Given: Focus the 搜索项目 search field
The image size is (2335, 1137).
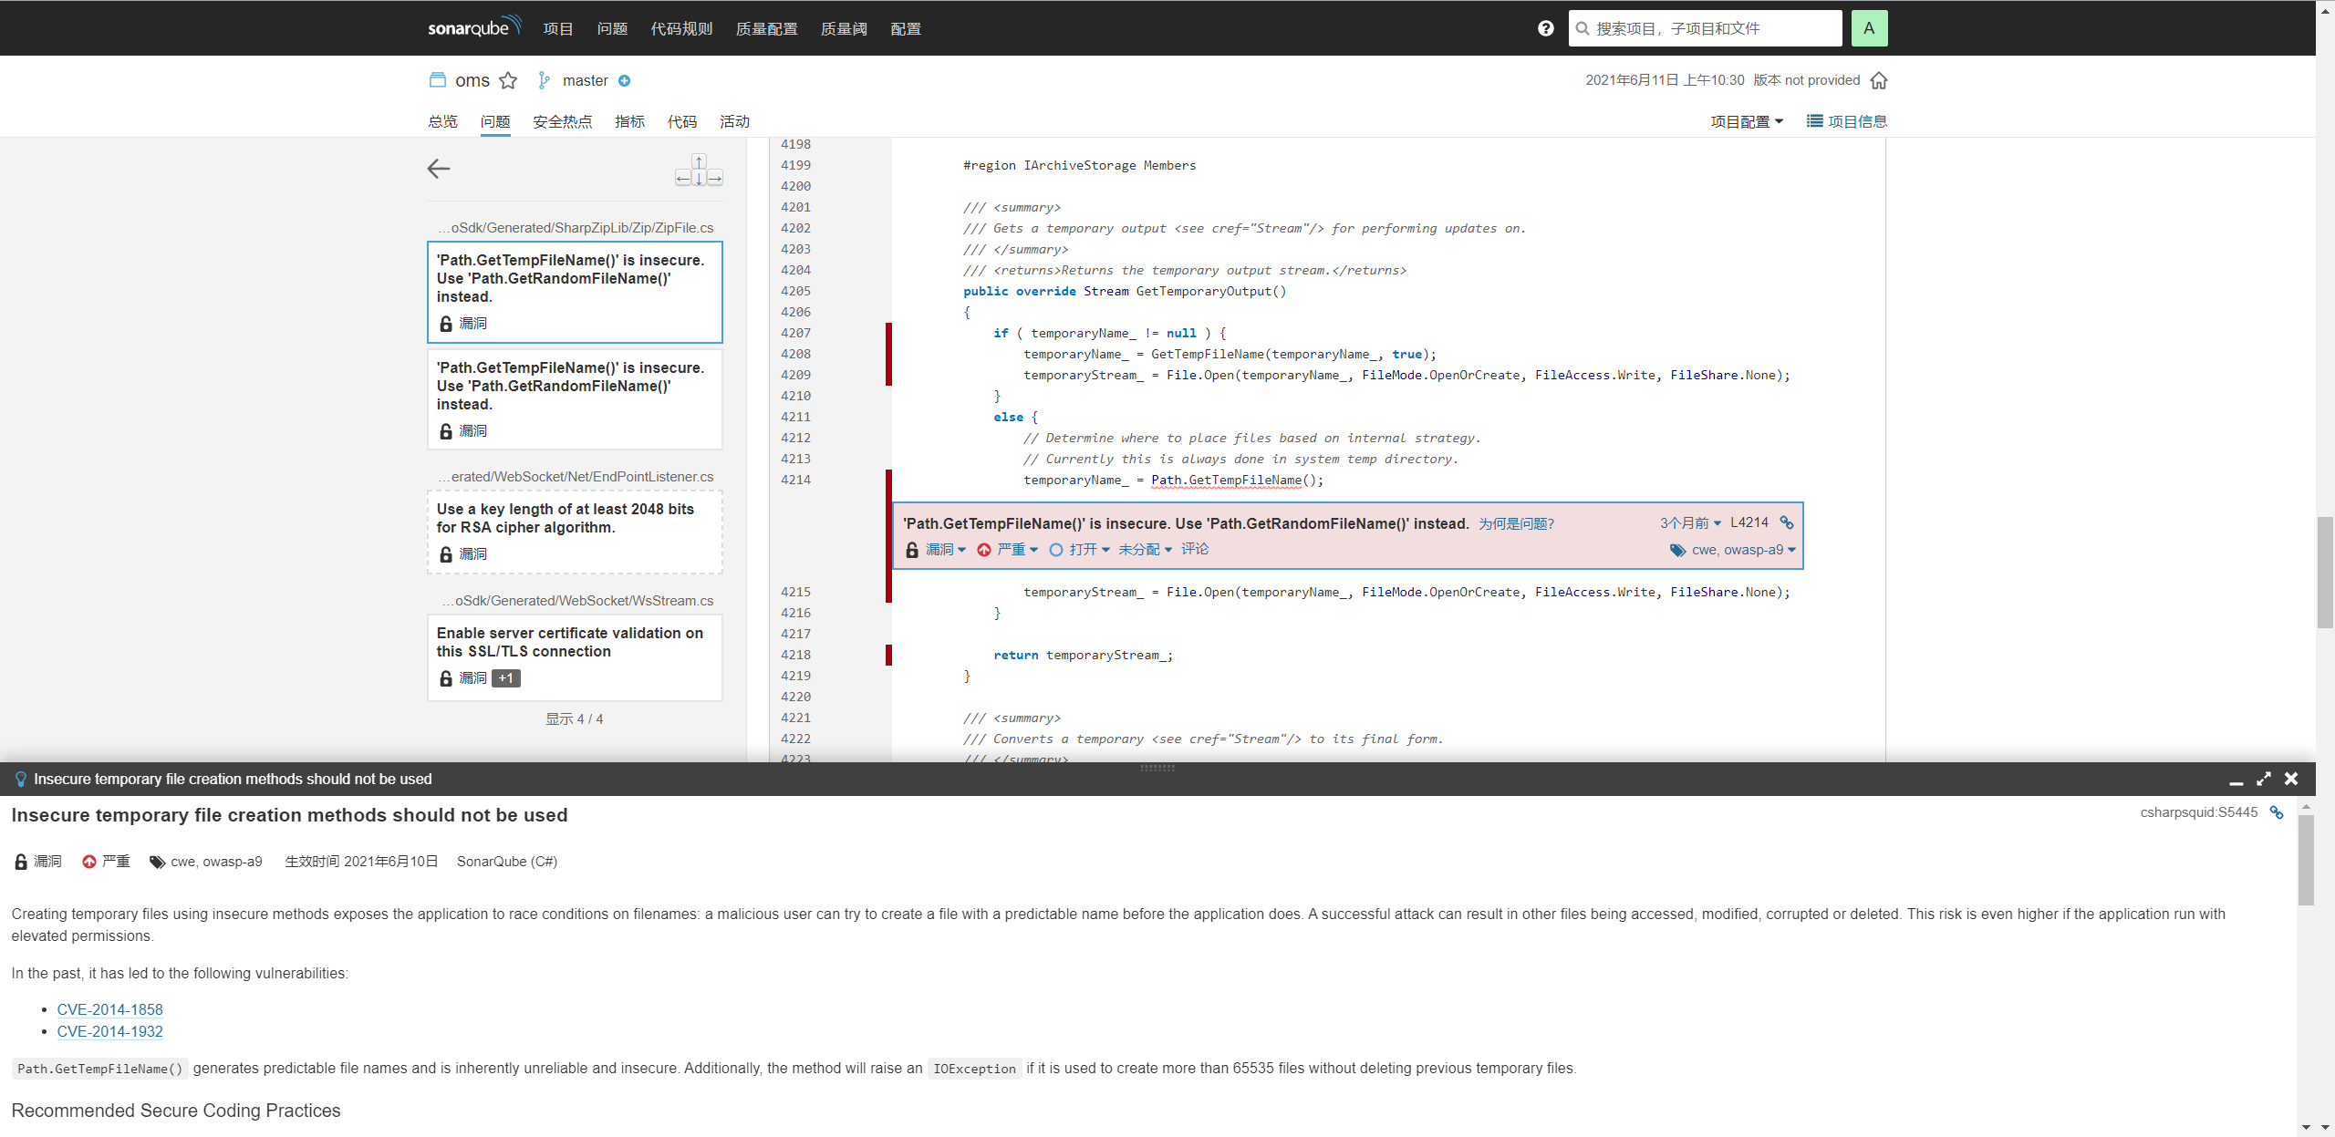Looking at the screenshot, I should (x=1706, y=28).
